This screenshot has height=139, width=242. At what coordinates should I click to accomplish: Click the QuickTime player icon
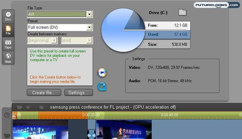(x=102, y=87)
